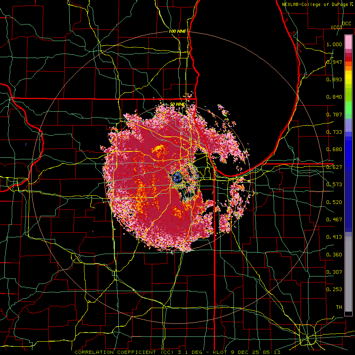This screenshot has height=355, width=355.
Task: Click the 0.573 scale value
Action: tap(334, 185)
